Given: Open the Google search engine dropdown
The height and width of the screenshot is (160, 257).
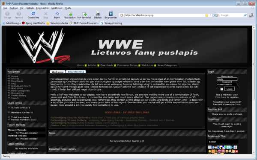Looking at the screenshot, I should pos(217,15).
